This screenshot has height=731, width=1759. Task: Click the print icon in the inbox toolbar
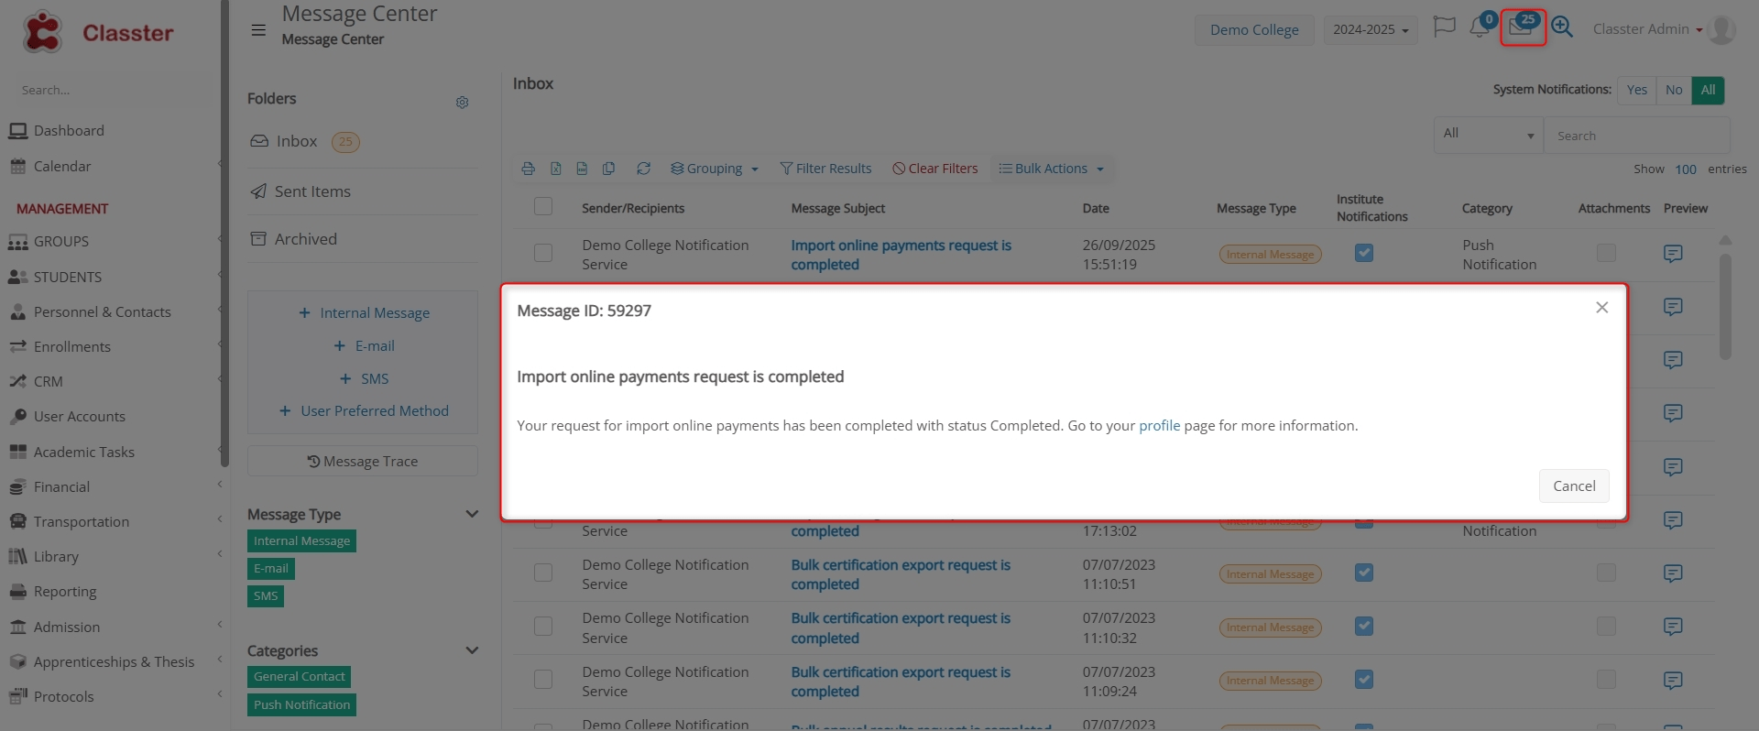click(x=528, y=169)
